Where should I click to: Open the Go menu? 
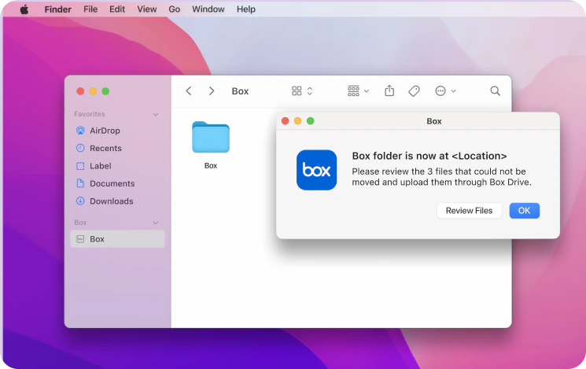(x=174, y=9)
